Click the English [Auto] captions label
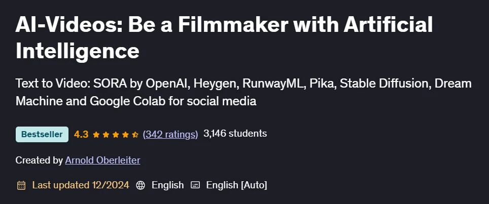This screenshot has height=204, width=489. pyautogui.click(x=237, y=185)
